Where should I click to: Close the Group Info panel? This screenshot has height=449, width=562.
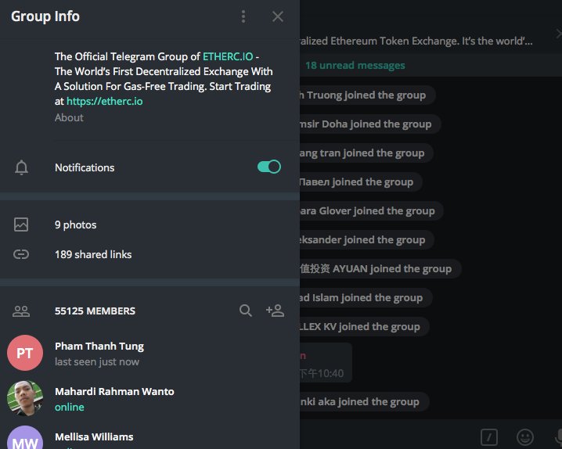pos(278,16)
